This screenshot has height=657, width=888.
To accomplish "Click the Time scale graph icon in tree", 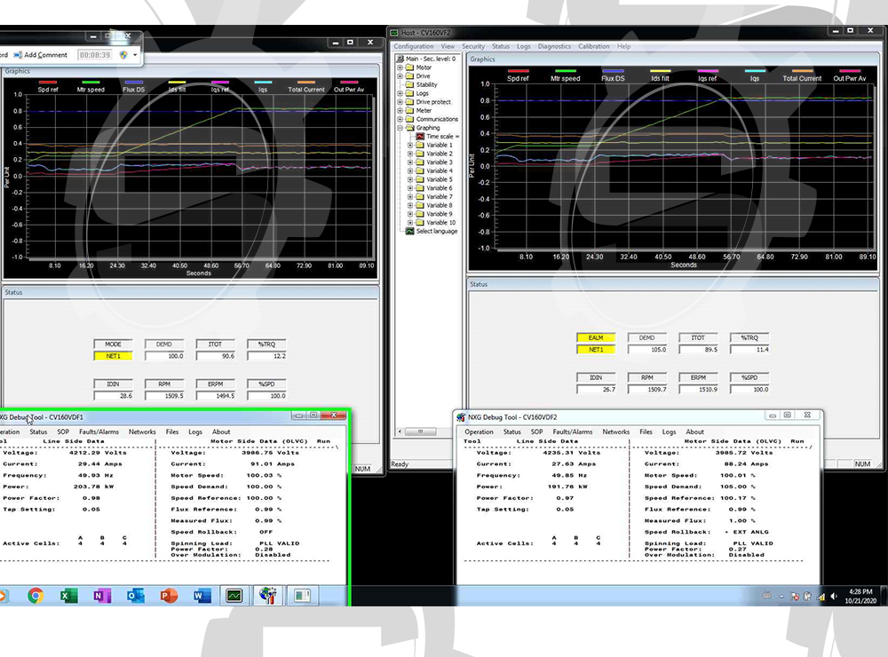I will click(x=421, y=137).
